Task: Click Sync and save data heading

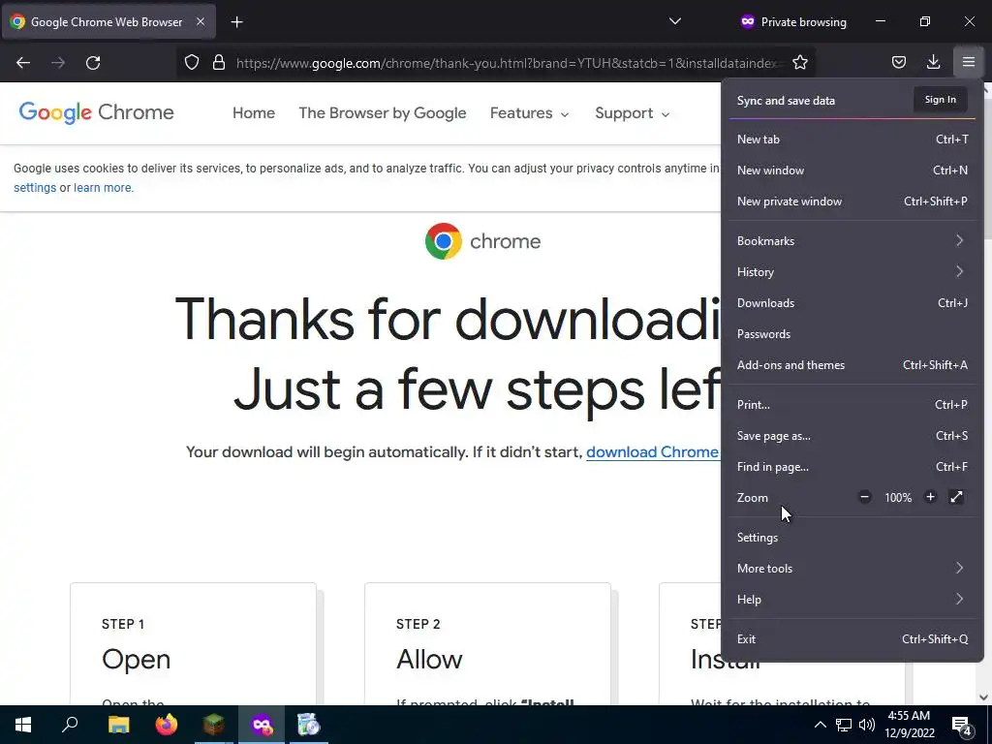Action: tap(786, 101)
